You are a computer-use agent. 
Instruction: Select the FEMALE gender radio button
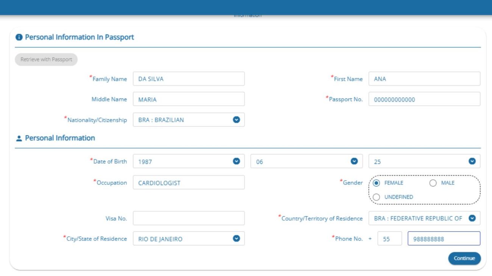[x=377, y=183]
